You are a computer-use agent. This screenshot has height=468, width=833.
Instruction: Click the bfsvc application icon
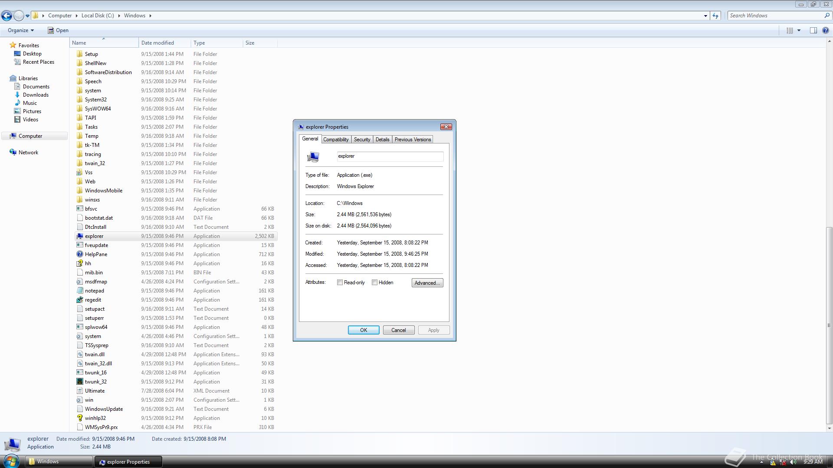coord(79,209)
